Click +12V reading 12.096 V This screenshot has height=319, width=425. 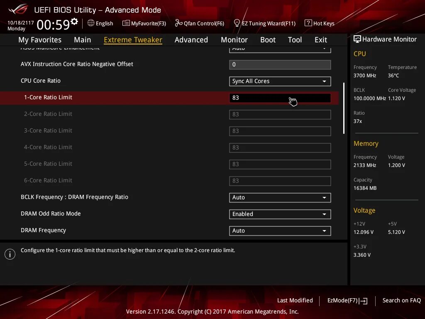click(364, 232)
